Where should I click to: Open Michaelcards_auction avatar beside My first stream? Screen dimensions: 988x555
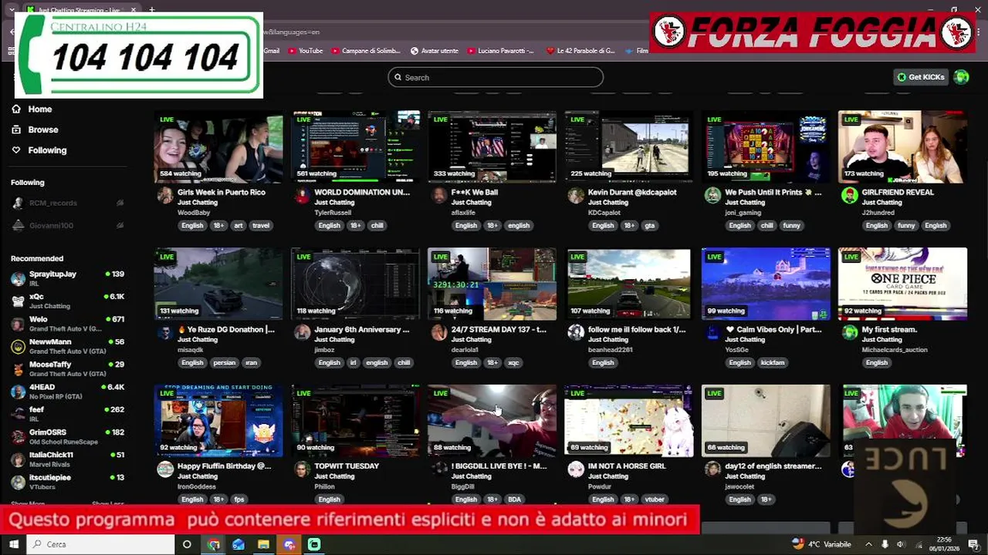849,332
